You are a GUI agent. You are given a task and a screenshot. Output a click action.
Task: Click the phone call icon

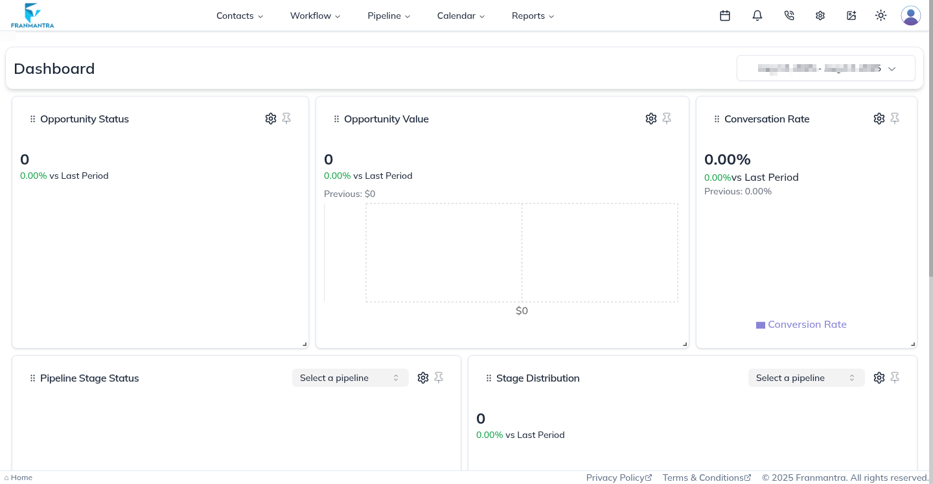[789, 16]
